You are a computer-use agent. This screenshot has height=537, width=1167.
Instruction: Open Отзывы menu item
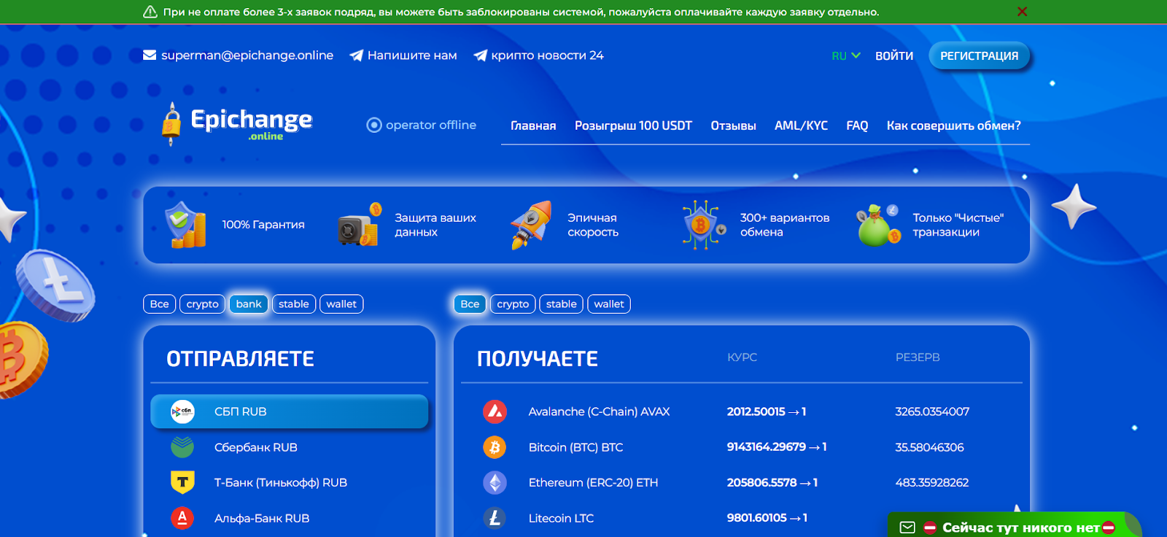tap(733, 125)
